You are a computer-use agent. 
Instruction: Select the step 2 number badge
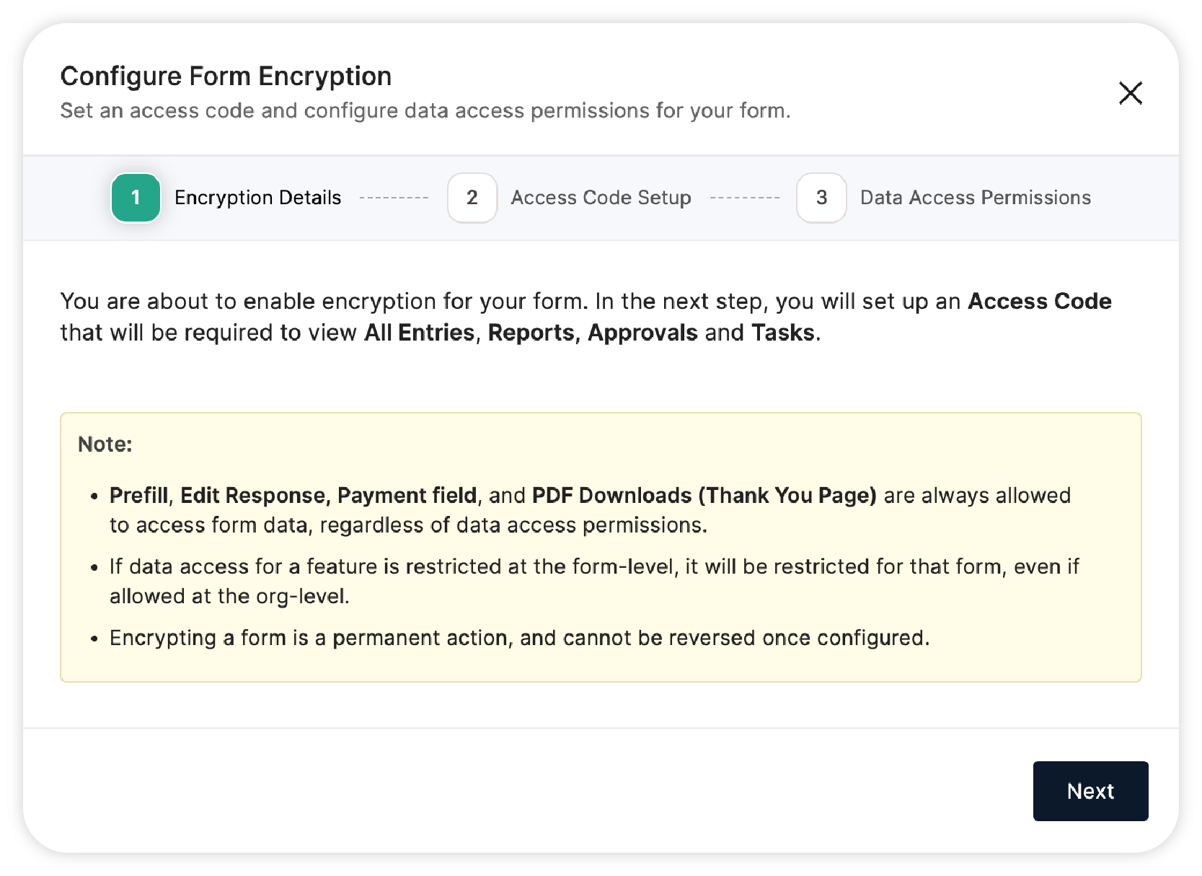coord(472,198)
